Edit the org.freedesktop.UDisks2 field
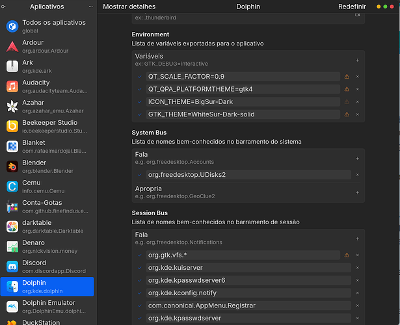The width and height of the screenshot is (400, 325). pos(248,175)
